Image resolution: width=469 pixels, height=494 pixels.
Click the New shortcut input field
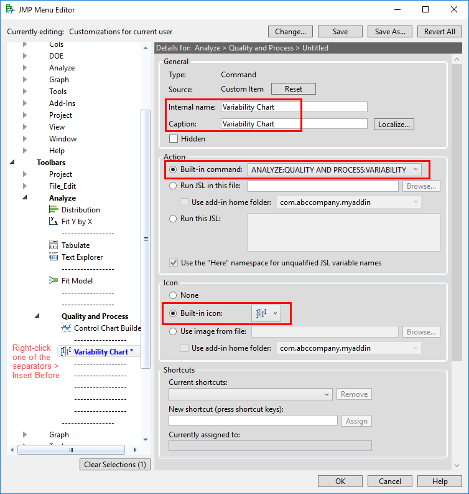(x=253, y=420)
